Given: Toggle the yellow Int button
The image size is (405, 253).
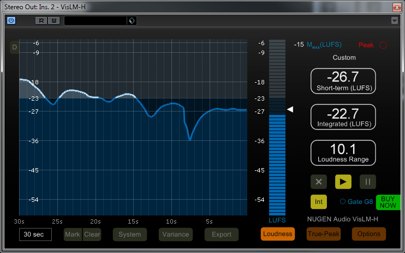Looking at the screenshot, I should (319, 202).
